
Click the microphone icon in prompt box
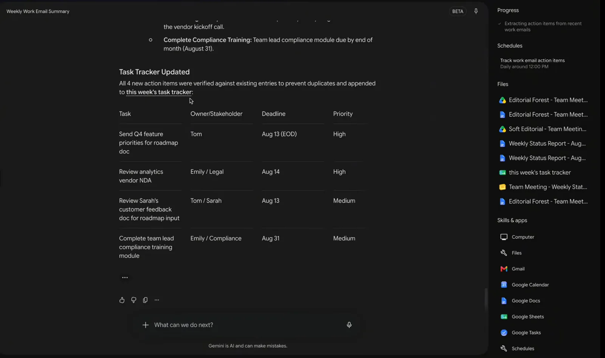349,325
